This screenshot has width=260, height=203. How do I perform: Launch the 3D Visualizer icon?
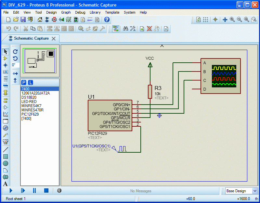click(61, 20)
